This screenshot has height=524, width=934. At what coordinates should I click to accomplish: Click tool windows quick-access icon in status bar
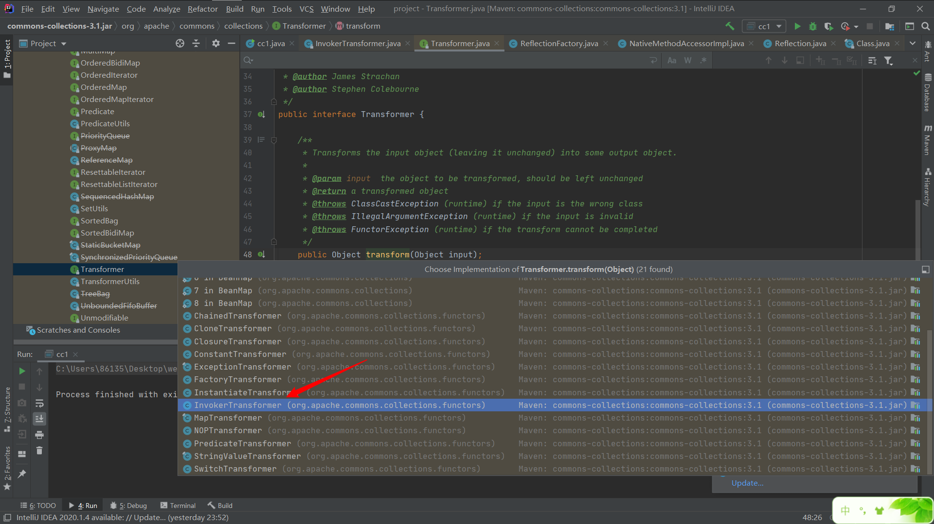7,518
